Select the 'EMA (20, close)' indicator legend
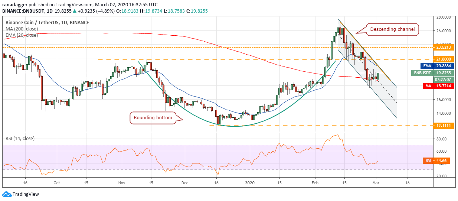 (x=22, y=35)
